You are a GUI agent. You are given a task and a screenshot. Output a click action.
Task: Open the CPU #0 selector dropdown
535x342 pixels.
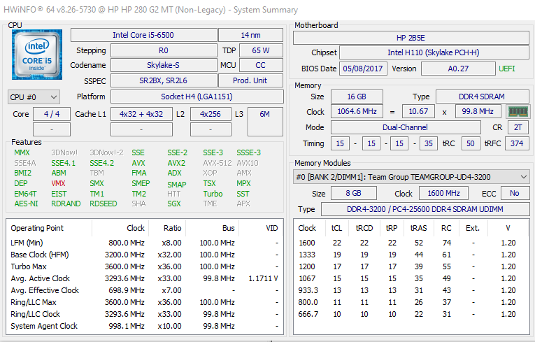pyautogui.click(x=34, y=97)
